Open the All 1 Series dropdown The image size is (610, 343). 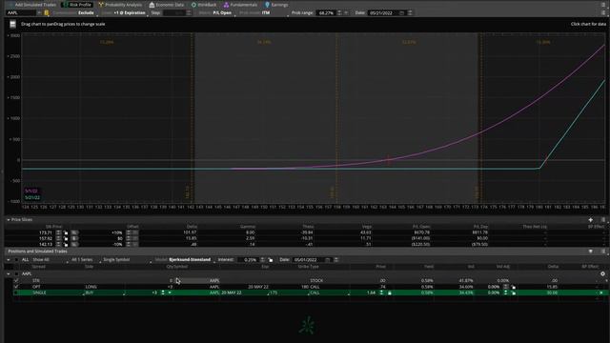click(x=85, y=260)
